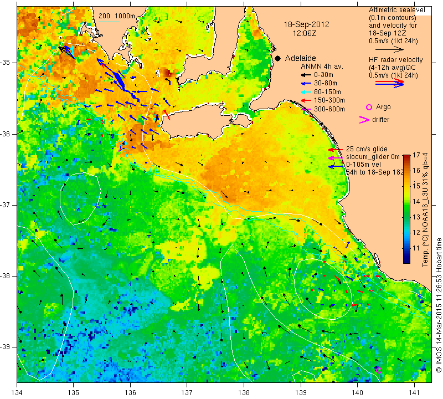Click the colorbar tick label '12'

416,233
